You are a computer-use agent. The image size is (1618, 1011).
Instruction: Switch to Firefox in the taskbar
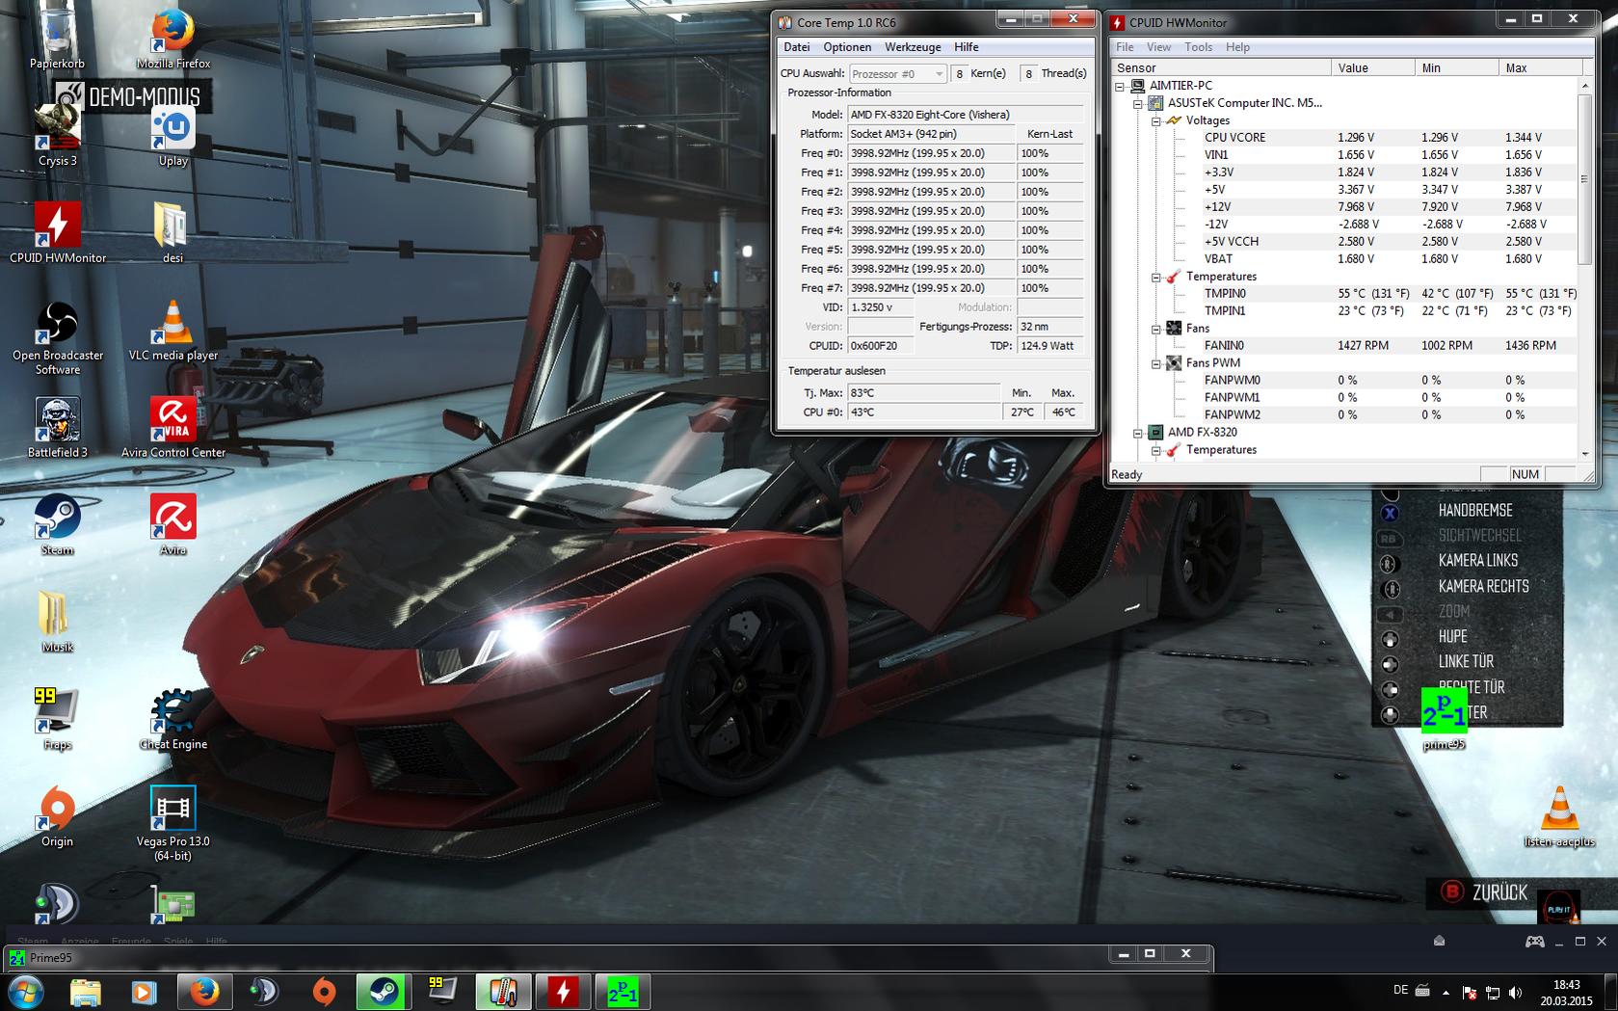pyautogui.click(x=204, y=992)
